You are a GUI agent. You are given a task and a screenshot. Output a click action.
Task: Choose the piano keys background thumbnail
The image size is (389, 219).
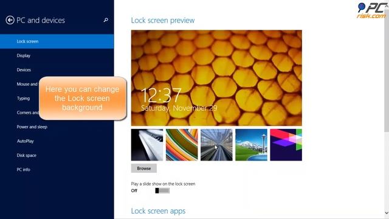[147, 145]
